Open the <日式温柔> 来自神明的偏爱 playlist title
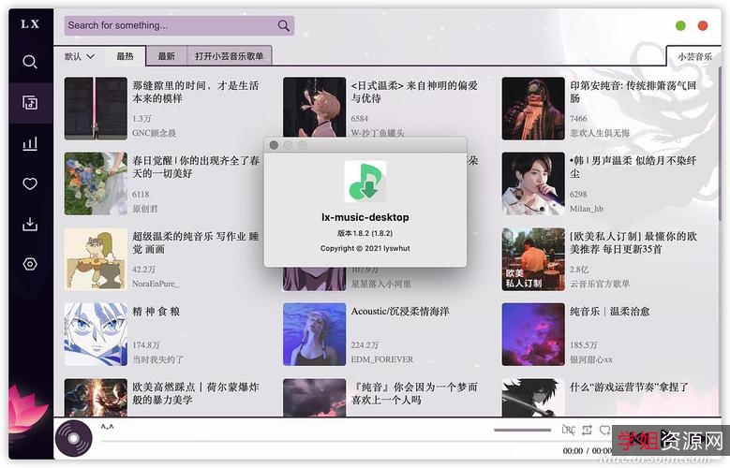The image size is (730, 468). [414, 92]
